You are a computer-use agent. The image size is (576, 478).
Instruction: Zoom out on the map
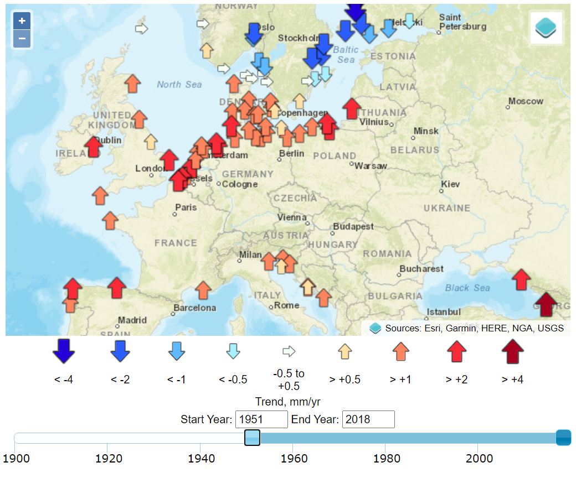pos(22,39)
